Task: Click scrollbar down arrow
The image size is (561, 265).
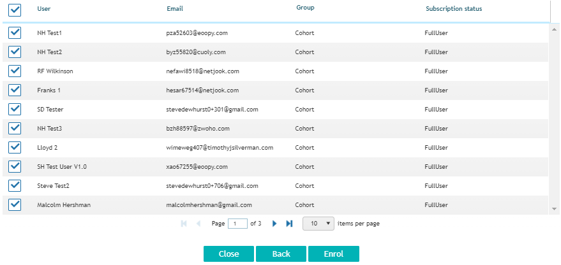Action: 554,208
